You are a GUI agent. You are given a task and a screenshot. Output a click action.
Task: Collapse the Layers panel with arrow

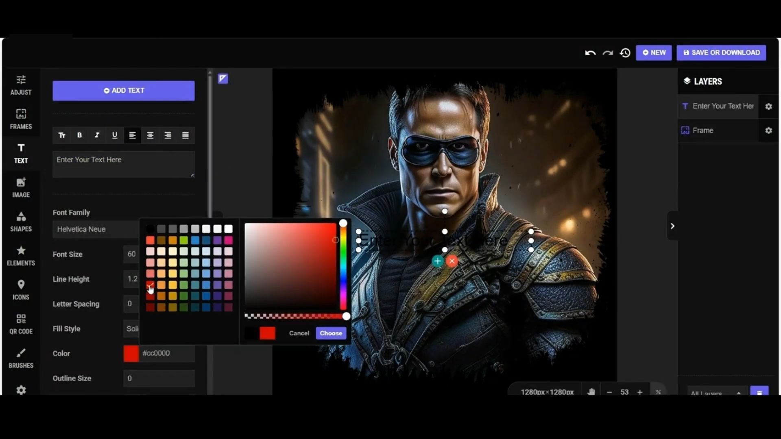coord(672,226)
